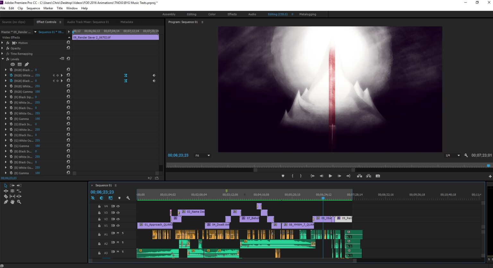Screen dimensions: 493x268
Task: Open the Fit zoom level dropdown
Action: coord(203,155)
